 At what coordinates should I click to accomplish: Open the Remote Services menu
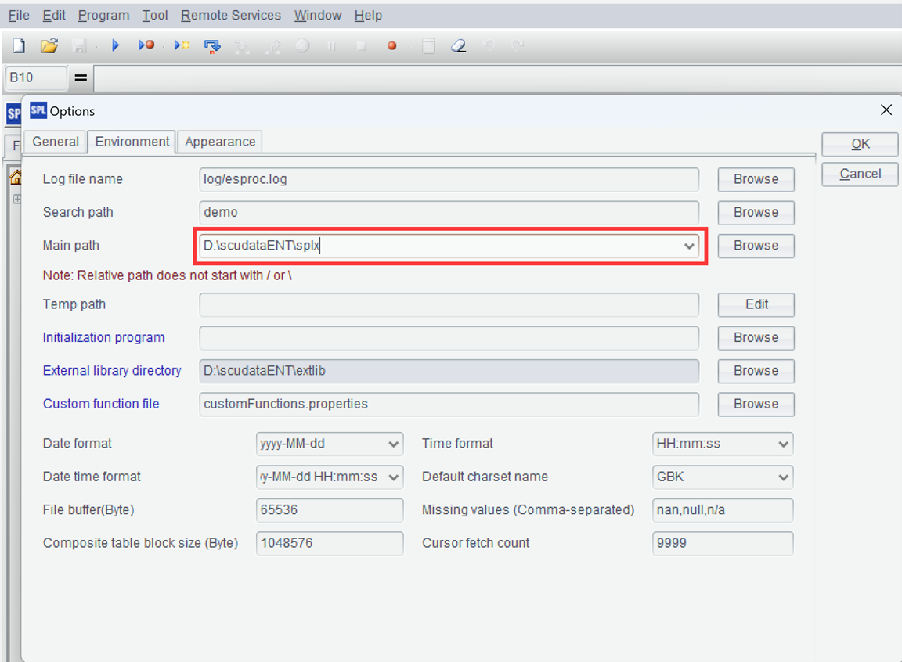(230, 16)
